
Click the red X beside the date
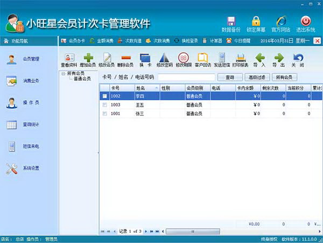pos(317,41)
